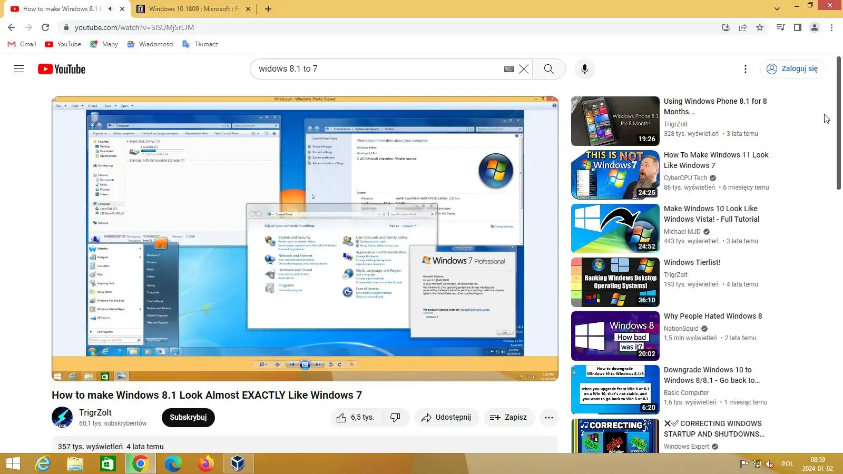
Task: Open the Wiadomości bookmark
Action: 150,44
